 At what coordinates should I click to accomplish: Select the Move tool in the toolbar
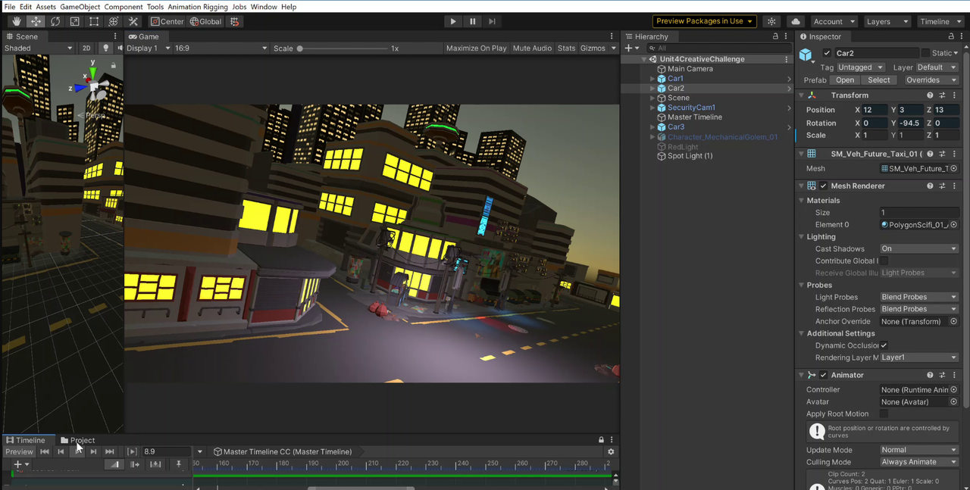36,21
